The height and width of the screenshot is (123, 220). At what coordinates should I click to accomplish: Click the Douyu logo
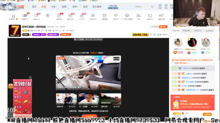coord(20,7)
